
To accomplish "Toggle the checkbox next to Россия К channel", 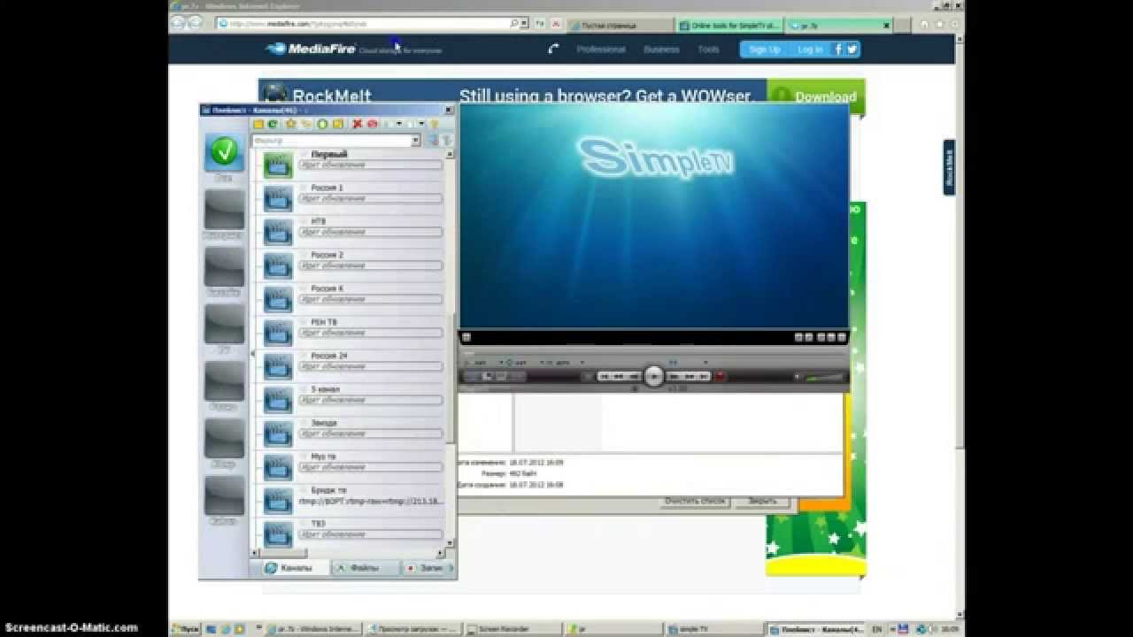I will 304,289.
